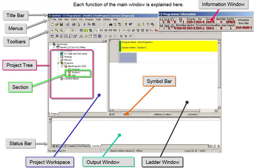Click the Paste clipboard icon

[94, 24]
